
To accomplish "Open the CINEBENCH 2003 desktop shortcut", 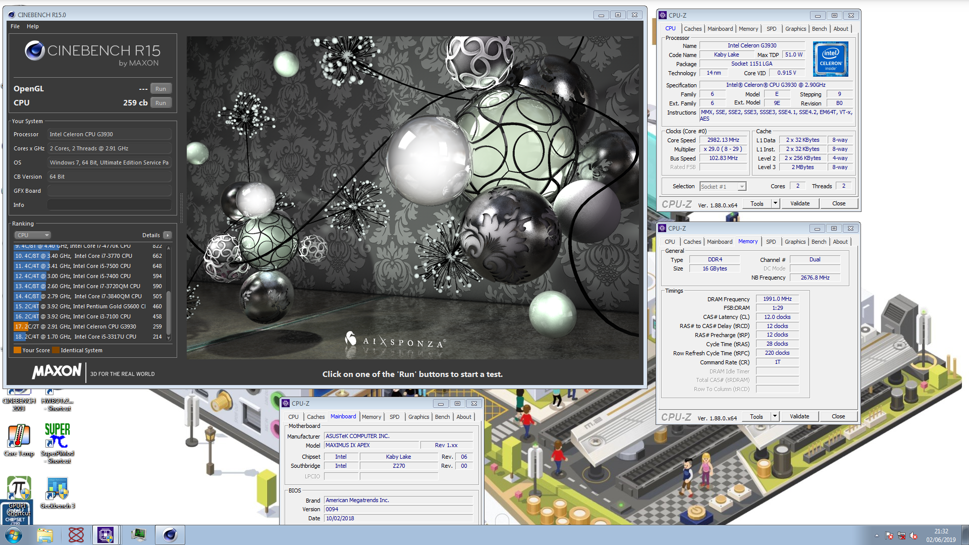I will click(19, 400).
